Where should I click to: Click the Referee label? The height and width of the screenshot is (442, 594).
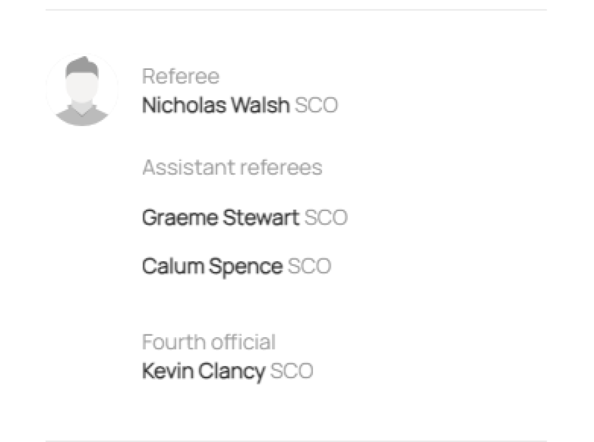pyautogui.click(x=181, y=76)
